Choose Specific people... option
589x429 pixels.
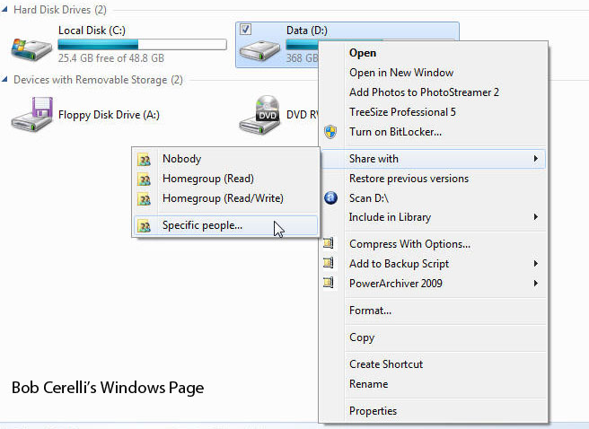pos(225,225)
